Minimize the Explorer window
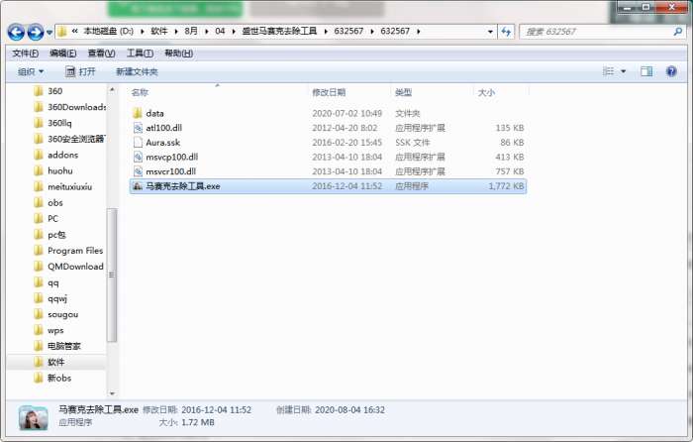This screenshot has width=693, height=442. [627, 8]
